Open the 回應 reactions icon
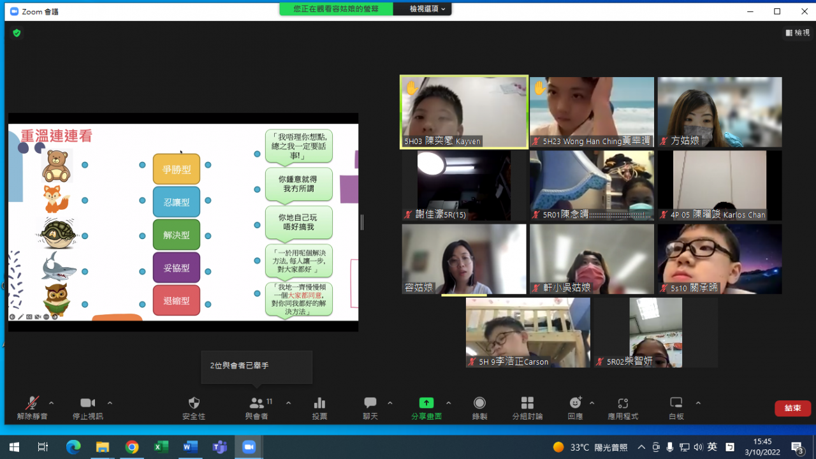The width and height of the screenshot is (816, 459). (x=575, y=403)
